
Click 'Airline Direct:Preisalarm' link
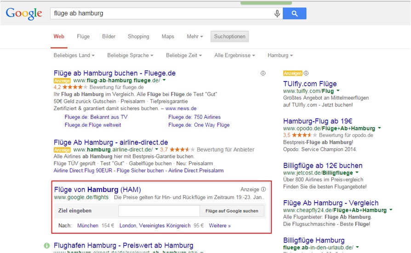[x=196, y=170]
